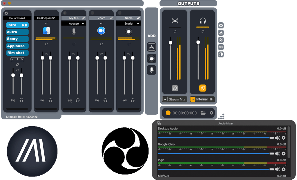Click the Finder icon in Desktop Audio
Screen dimensions: 297x180
pyautogui.click(x=47, y=31)
